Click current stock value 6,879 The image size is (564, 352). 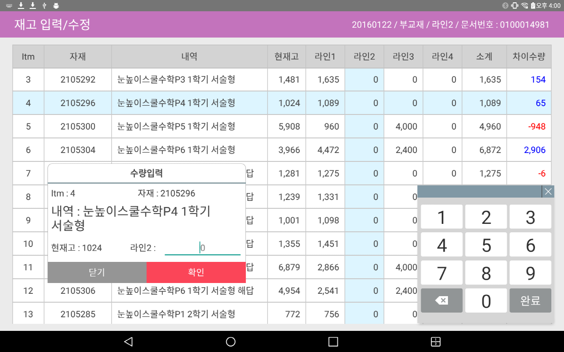(x=289, y=268)
